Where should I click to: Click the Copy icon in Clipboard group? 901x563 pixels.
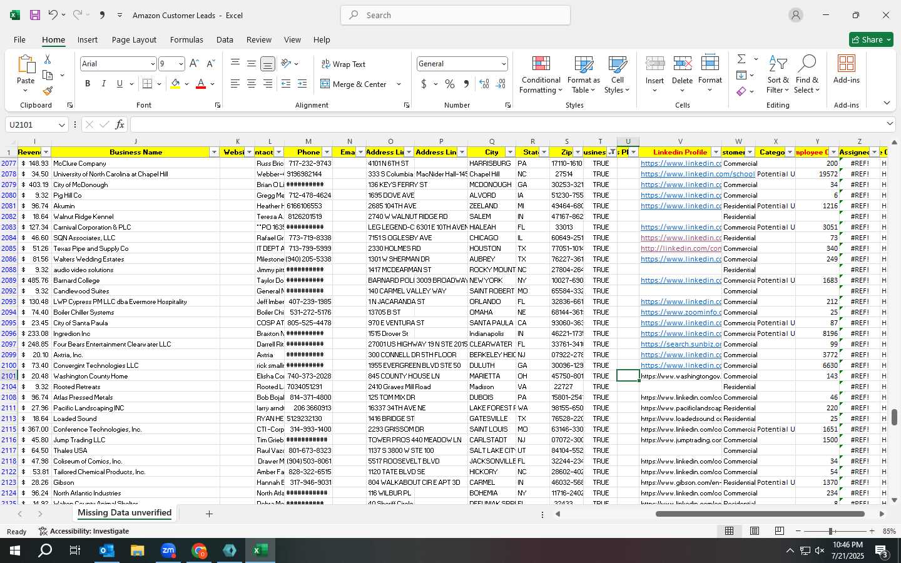click(x=48, y=76)
